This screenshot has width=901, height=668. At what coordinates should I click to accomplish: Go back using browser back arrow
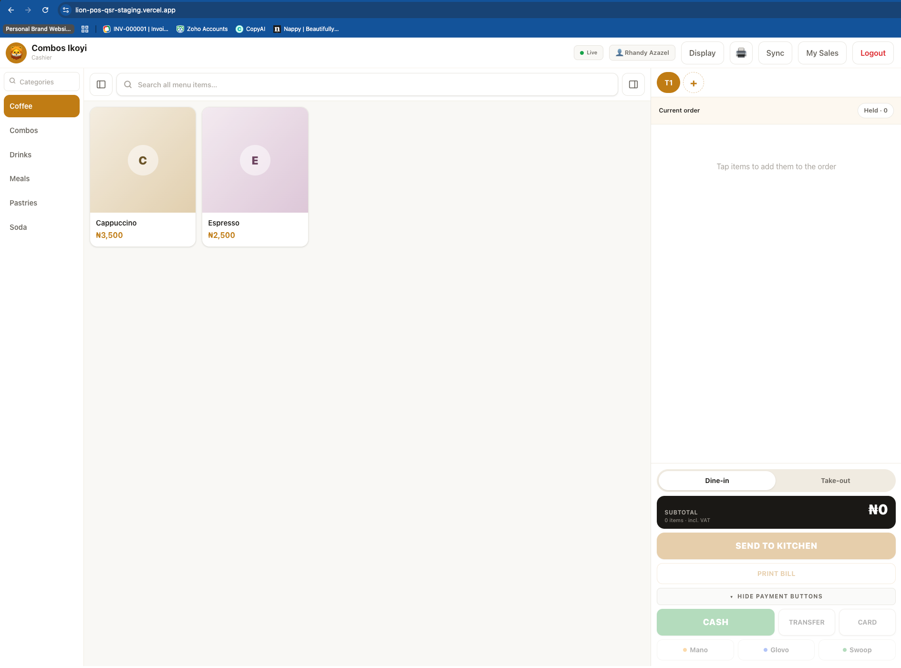(11, 10)
